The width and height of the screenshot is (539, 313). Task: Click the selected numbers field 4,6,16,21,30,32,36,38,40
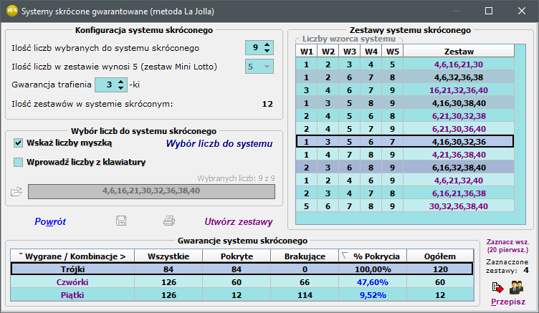pos(151,191)
